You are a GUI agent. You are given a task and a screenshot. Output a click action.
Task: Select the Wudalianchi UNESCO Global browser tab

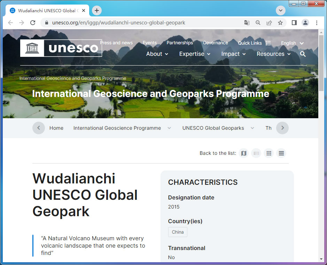point(47,11)
